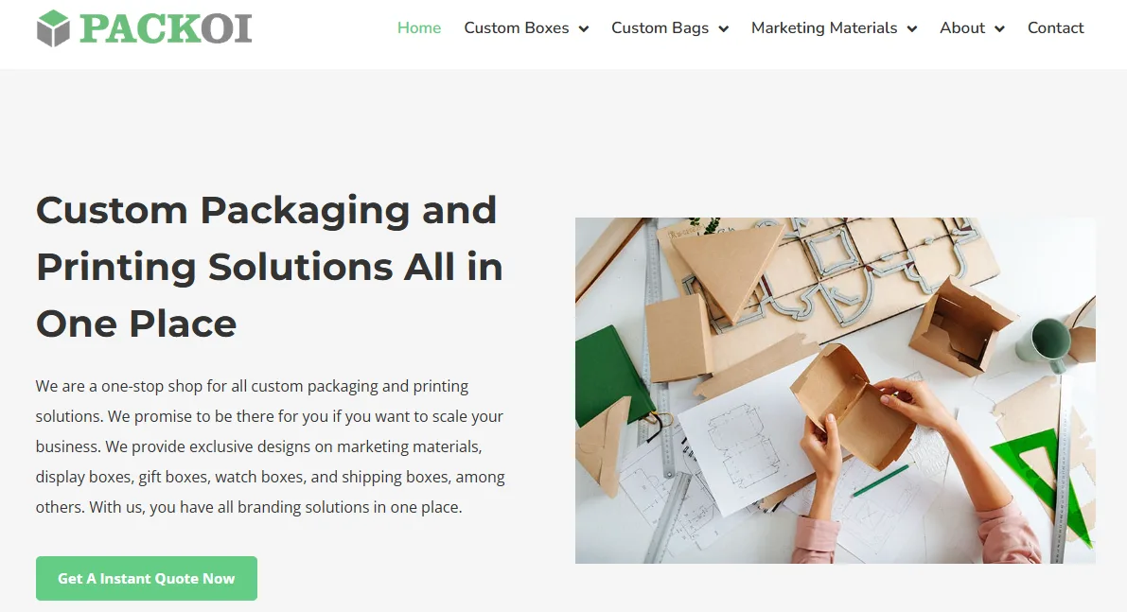The width and height of the screenshot is (1127, 612).
Task: Click the Custom Packaging and Printing headline
Action: (270, 267)
